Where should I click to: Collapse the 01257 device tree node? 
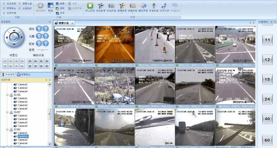click(7, 112)
